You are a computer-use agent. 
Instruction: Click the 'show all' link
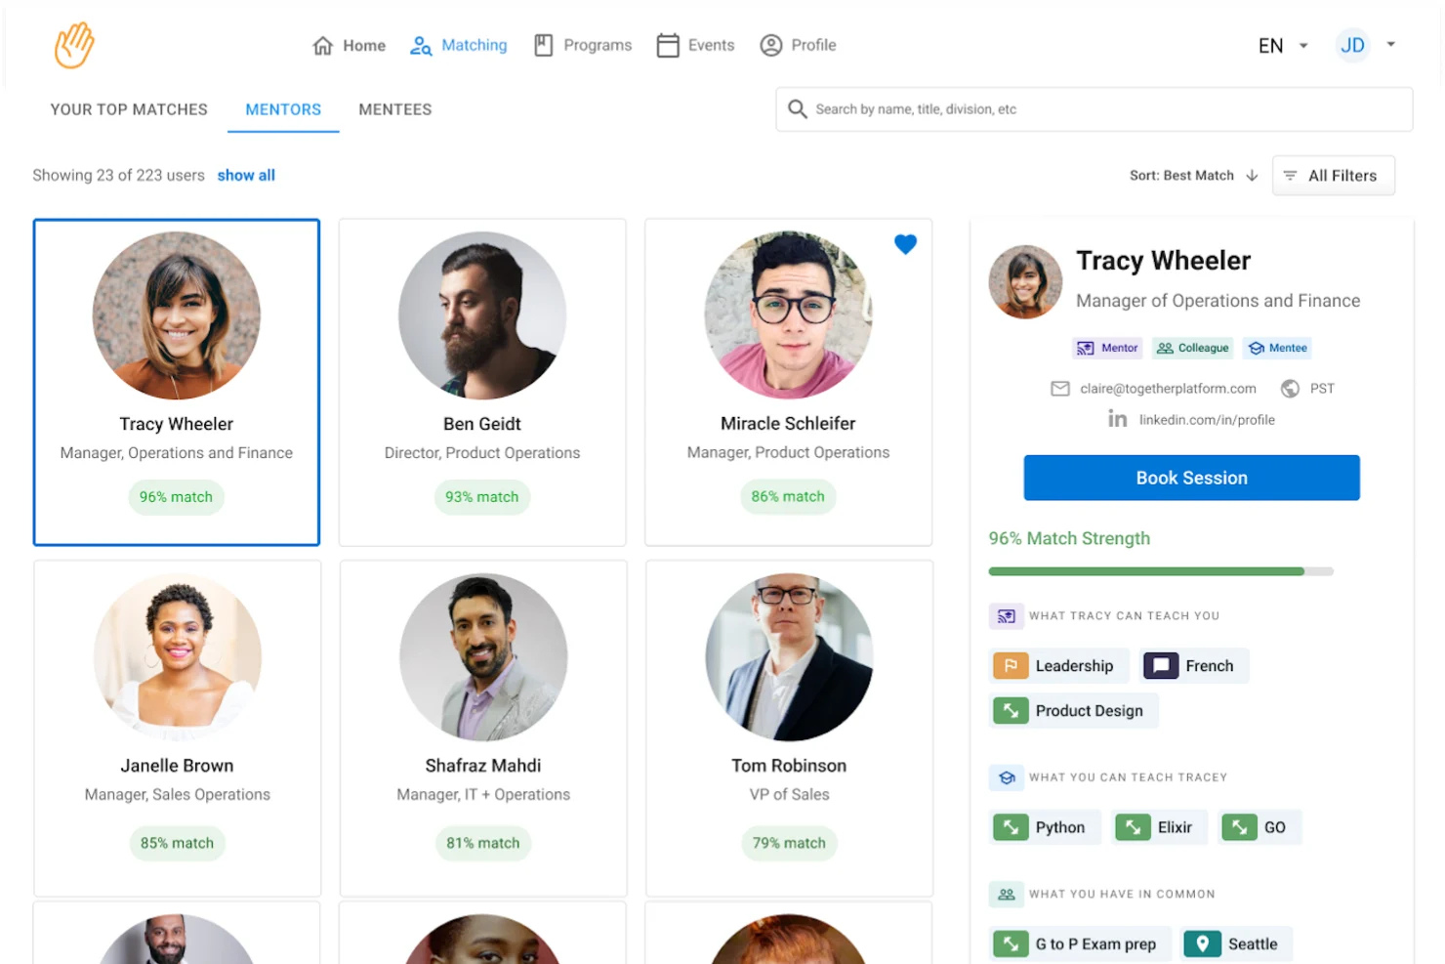coord(246,176)
